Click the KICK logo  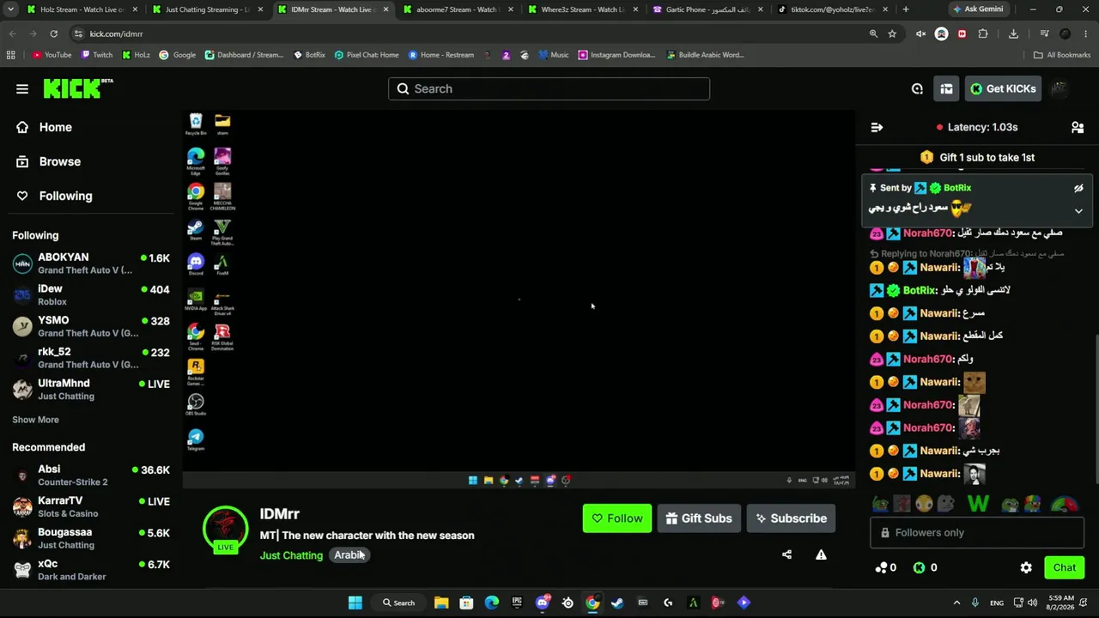click(x=78, y=88)
